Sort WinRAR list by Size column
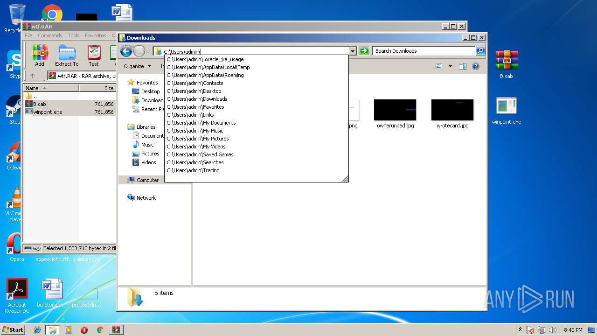The image size is (597, 336). (x=97, y=88)
